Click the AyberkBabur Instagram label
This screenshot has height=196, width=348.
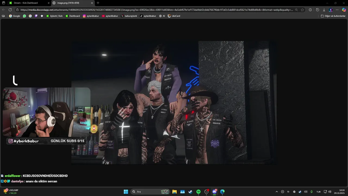point(24,141)
